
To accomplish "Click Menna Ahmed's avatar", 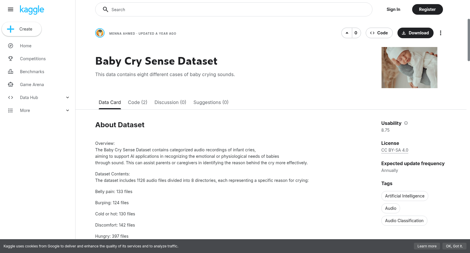I will [100, 33].
